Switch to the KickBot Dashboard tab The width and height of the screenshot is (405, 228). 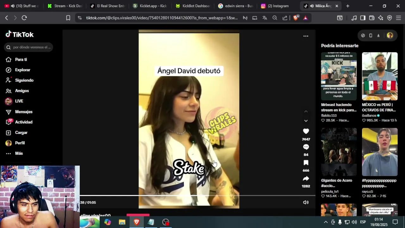click(192, 6)
